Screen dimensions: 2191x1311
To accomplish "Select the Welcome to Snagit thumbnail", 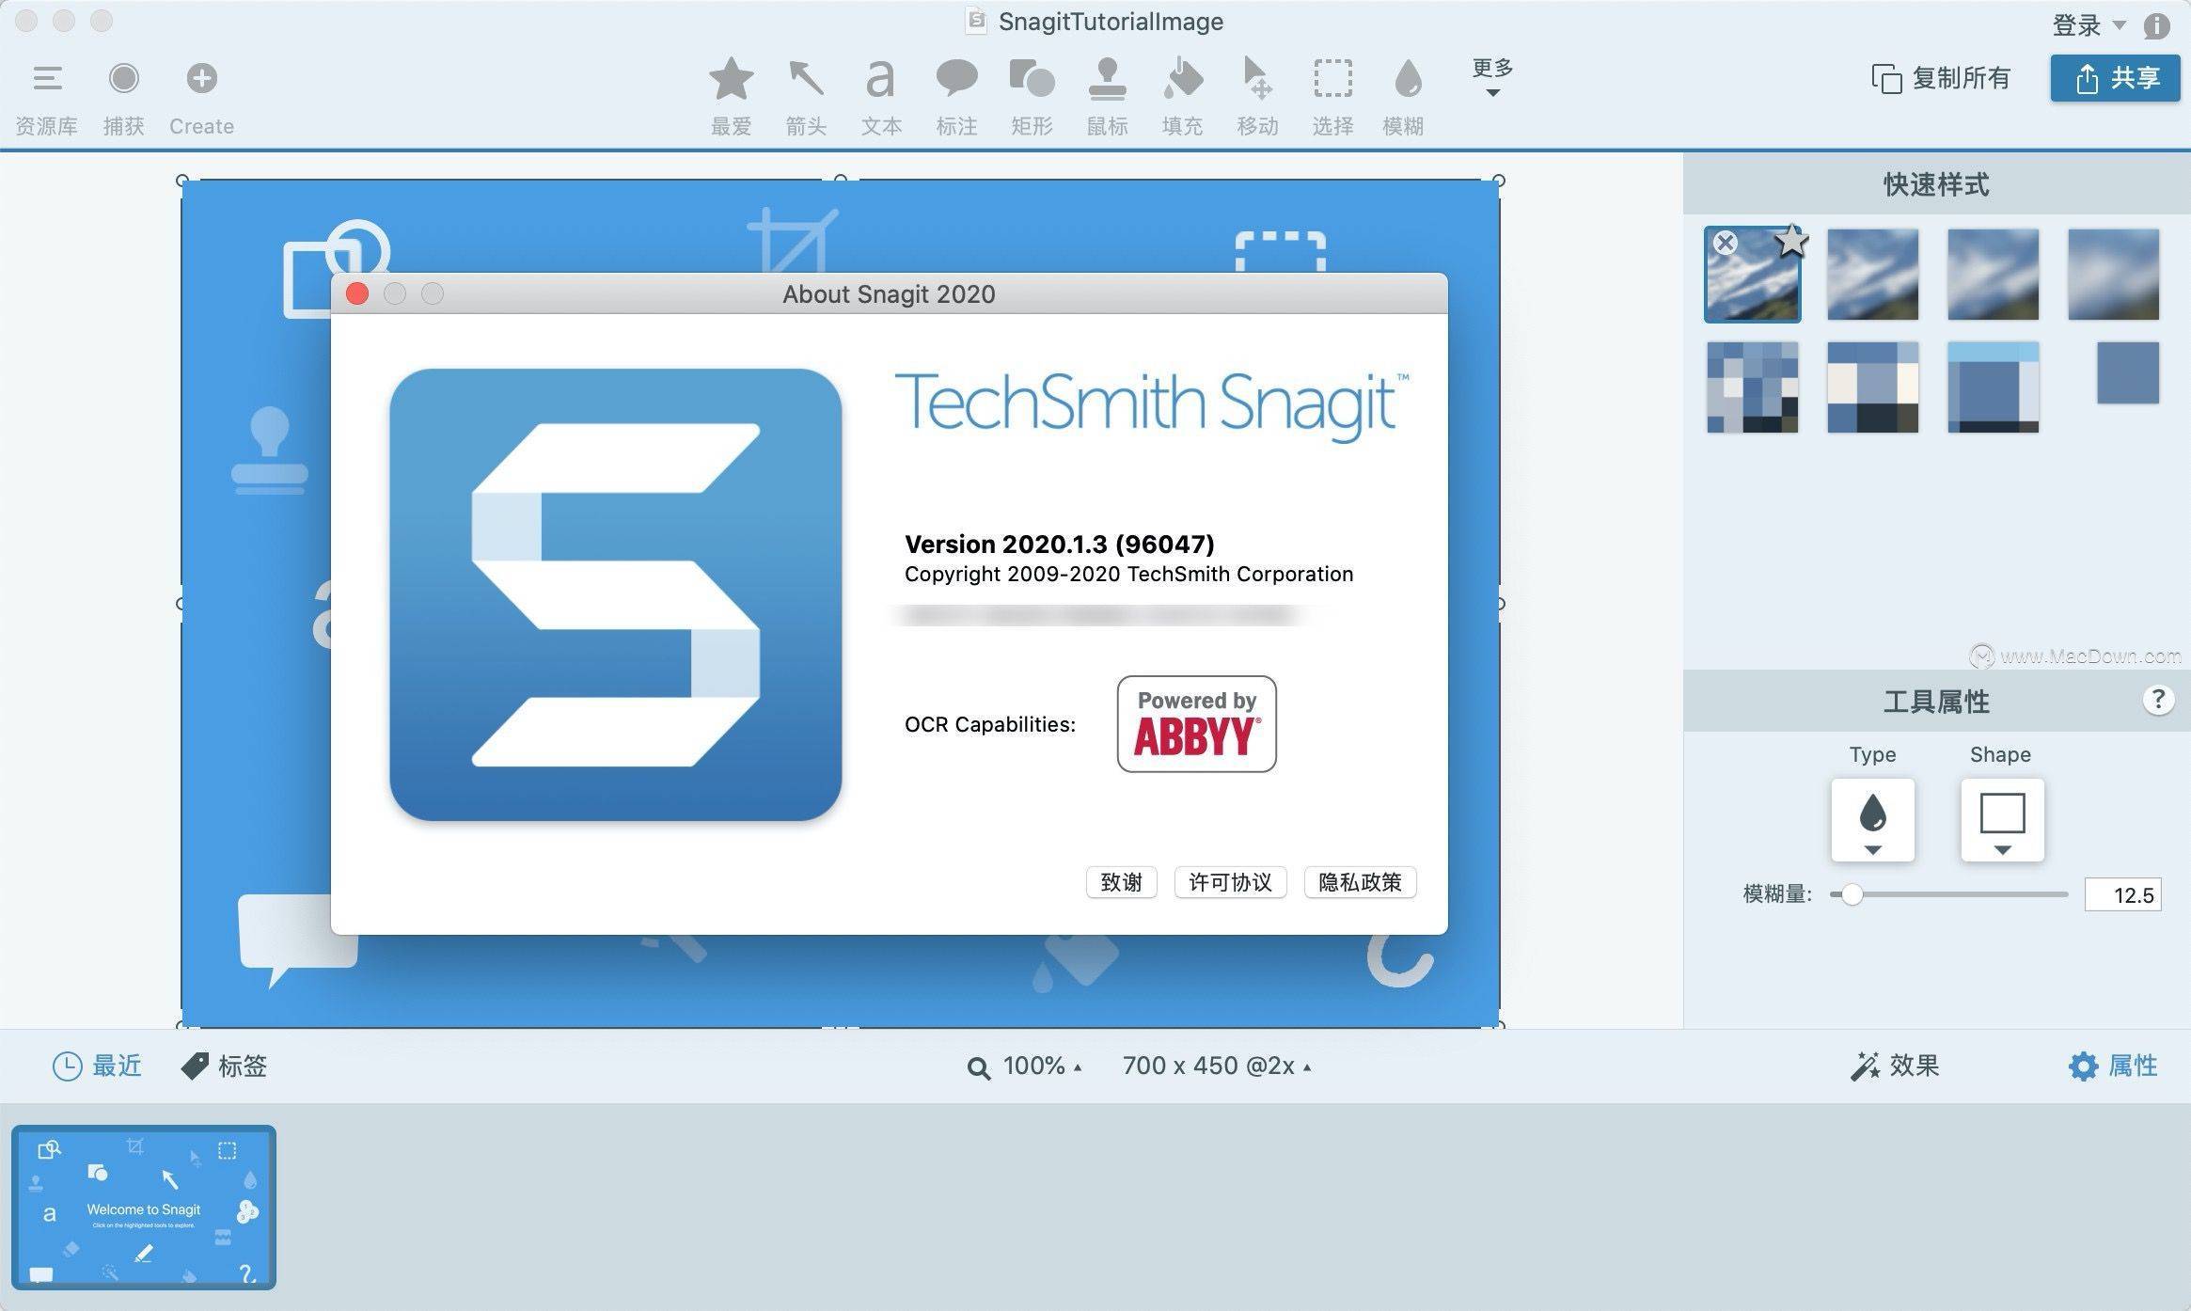I will click(144, 1208).
